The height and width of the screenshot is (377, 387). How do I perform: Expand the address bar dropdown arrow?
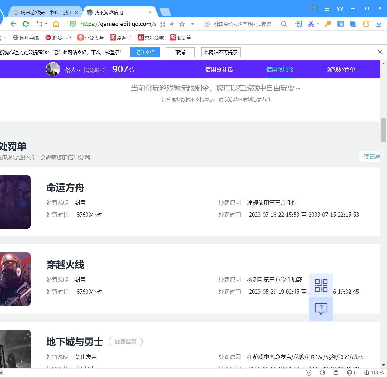[193, 24]
